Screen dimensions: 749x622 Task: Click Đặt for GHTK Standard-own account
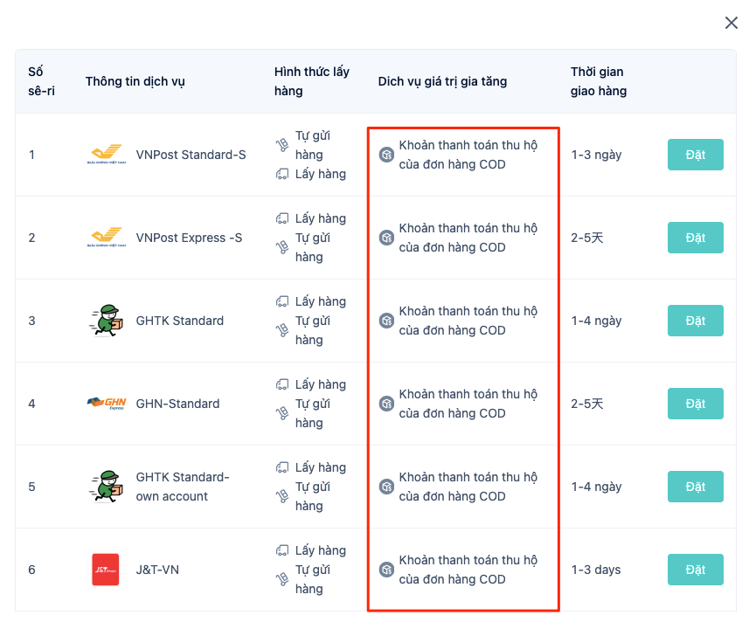point(696,487)
